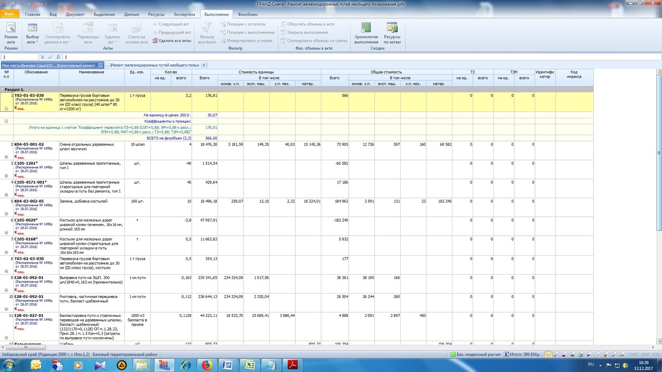This screenshot has height=372, width=662.
Task: Expand position 2 K04-03-001-02 details
Action: tap(6, 157)
